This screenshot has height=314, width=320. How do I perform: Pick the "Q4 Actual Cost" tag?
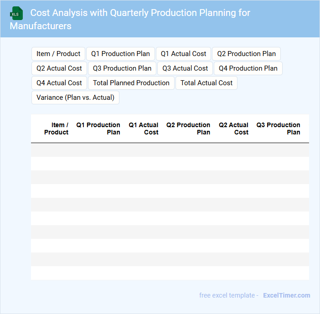click(x=59, y=83)
